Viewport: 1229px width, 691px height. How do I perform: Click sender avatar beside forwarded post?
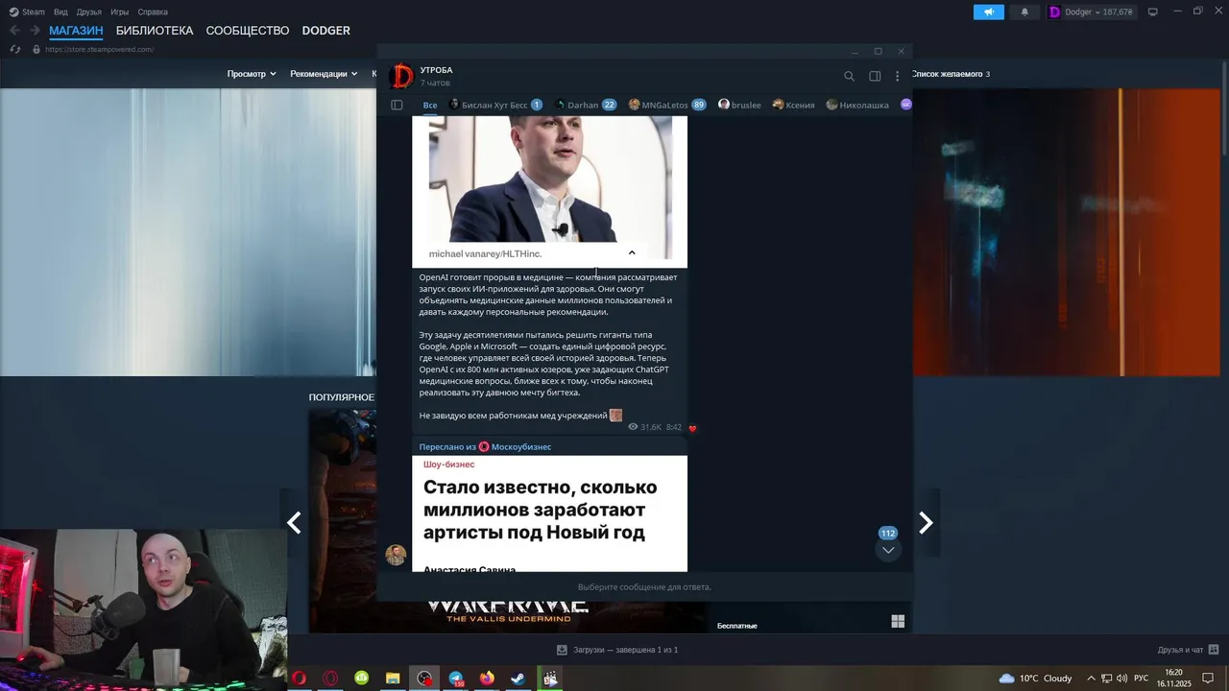[396, 555]
